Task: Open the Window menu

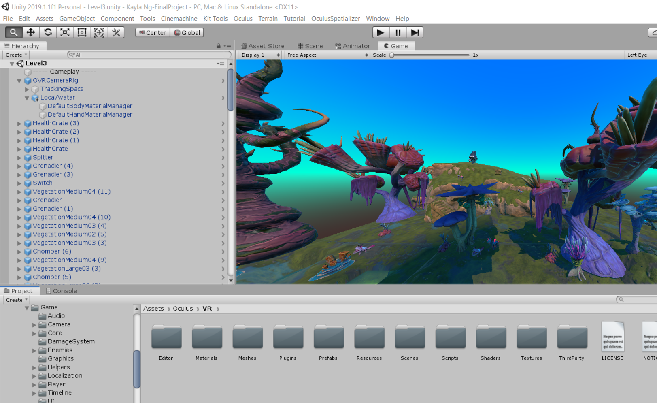Action: (x=378, y=19)
